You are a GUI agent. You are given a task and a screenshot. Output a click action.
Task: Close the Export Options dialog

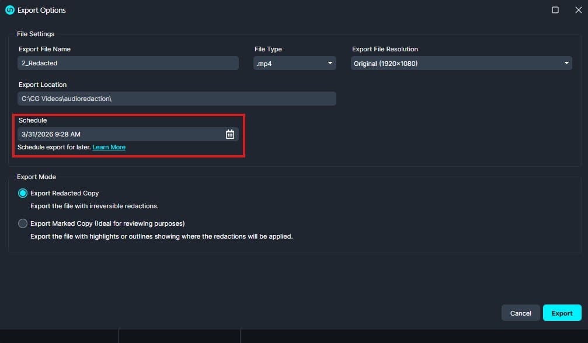click(578, 10)
